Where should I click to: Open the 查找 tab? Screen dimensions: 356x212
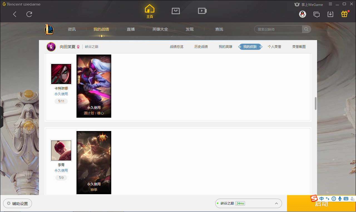click(219, 29)
